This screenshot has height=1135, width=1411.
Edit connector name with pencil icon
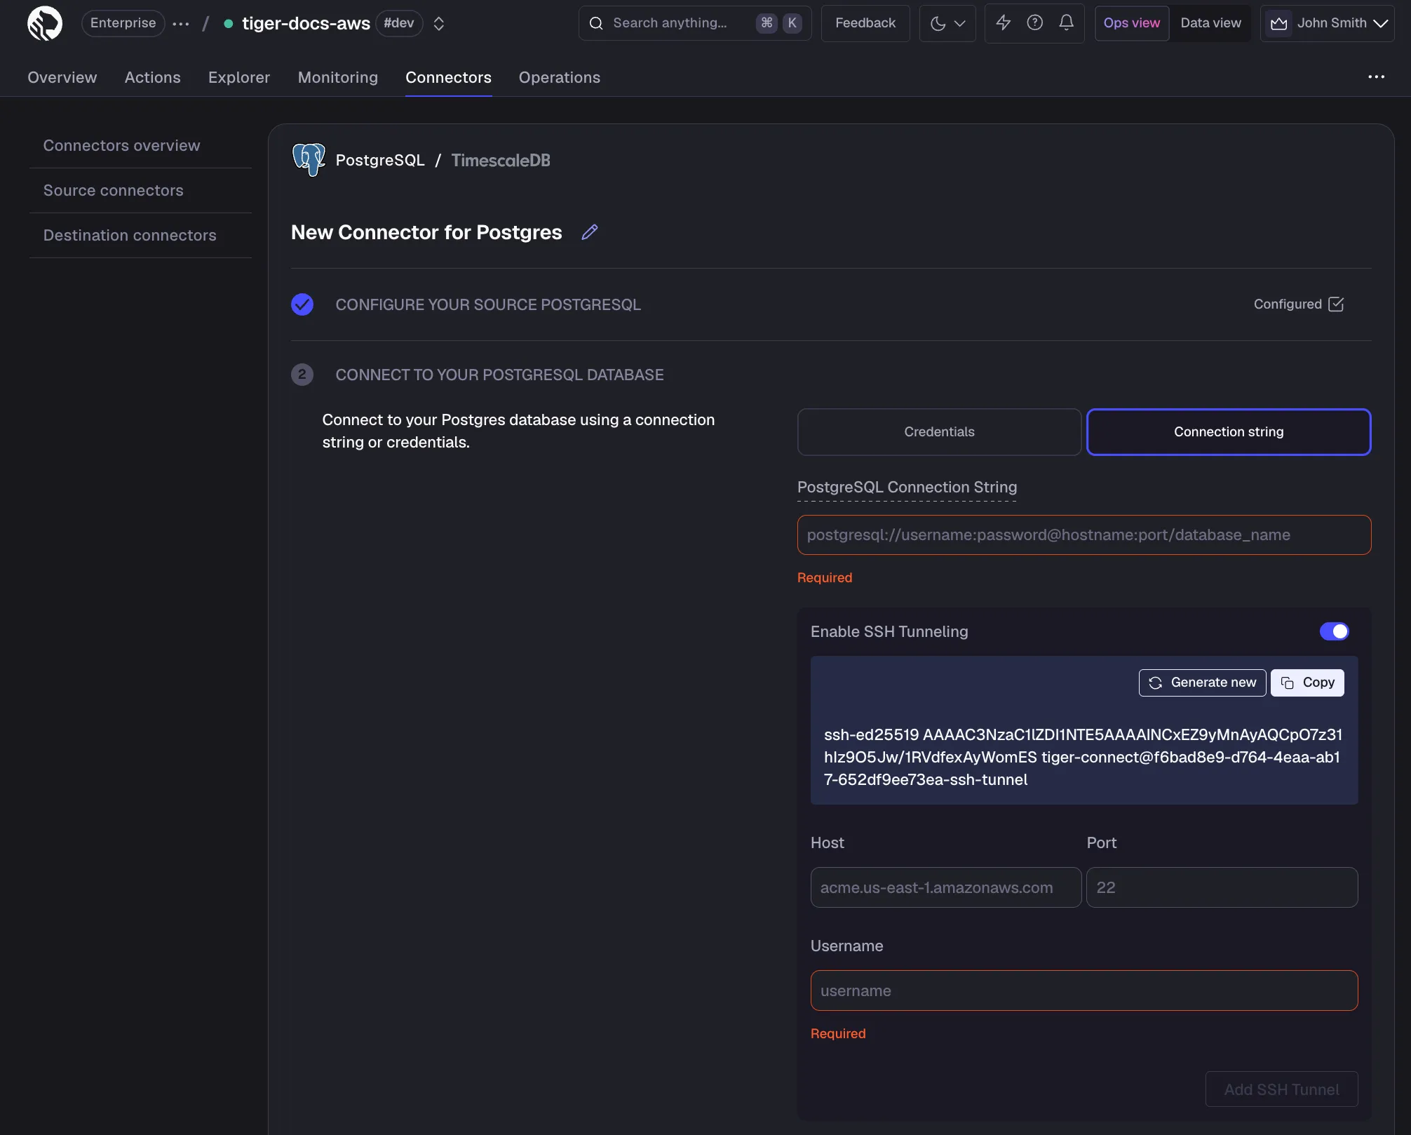point(590,232)
